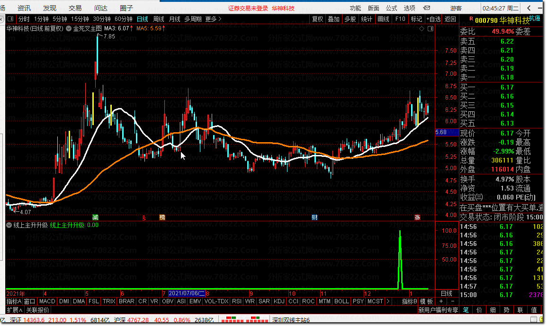Select the 5分钟 period
This screenshot has height=326, width=547.
tap(60, 19)
